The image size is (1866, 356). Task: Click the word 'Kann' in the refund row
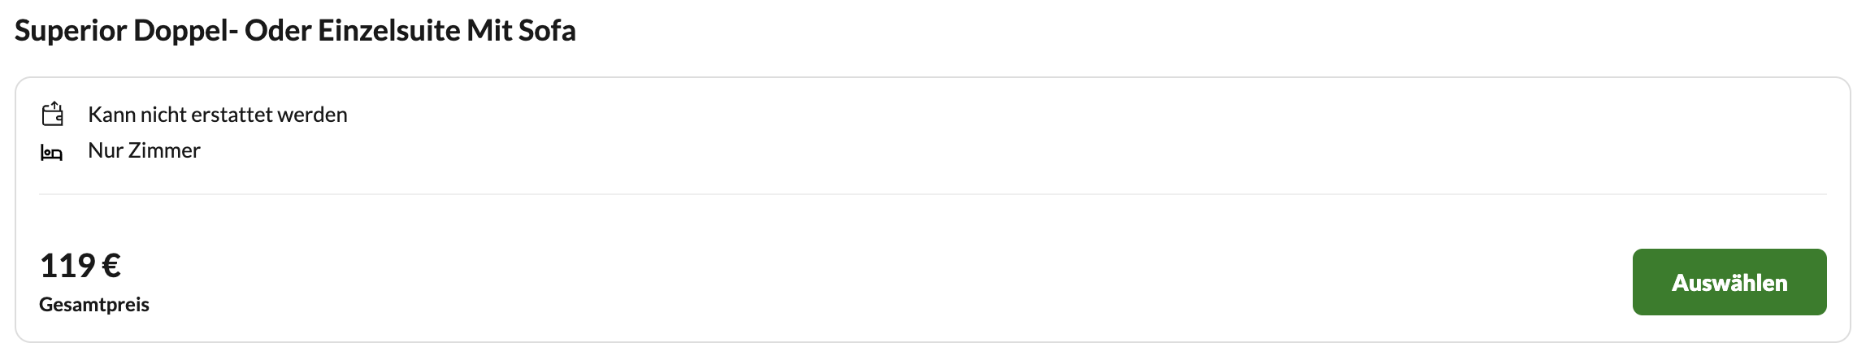click(111, 115)
